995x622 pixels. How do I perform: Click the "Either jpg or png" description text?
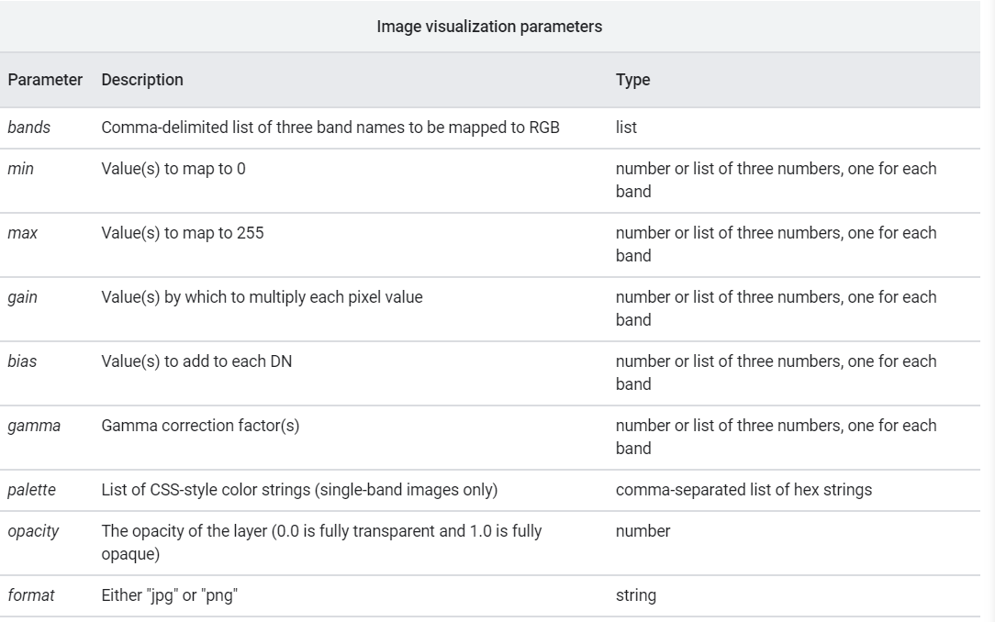[172, 595]
